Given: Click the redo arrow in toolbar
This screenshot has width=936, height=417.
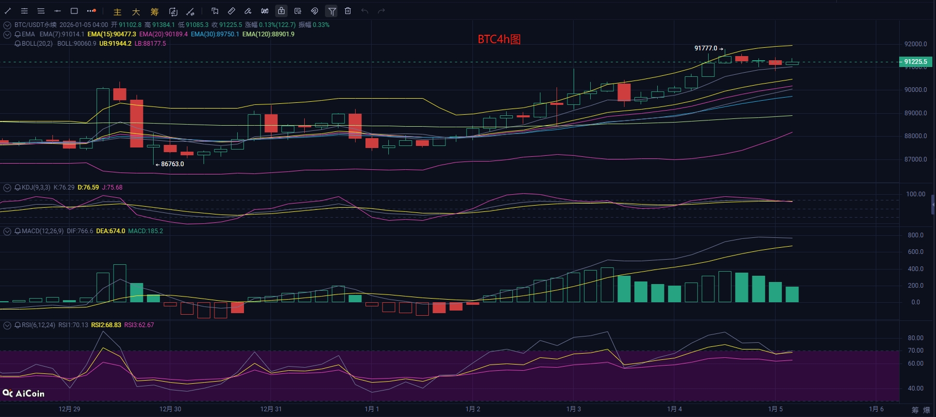Looking at the screenshot, I should pos(382,11).
